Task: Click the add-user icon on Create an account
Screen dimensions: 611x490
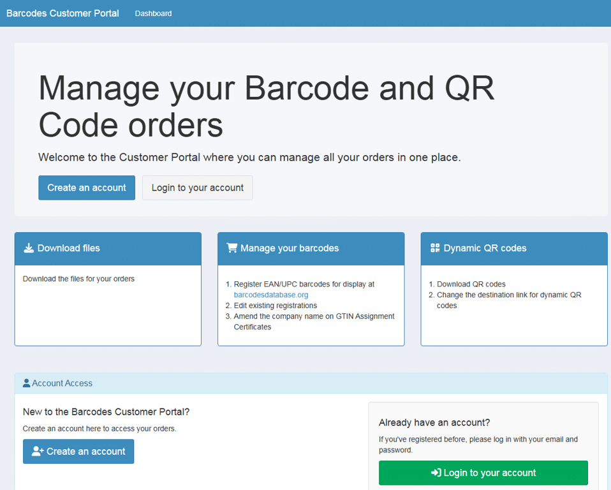Action: (x=38, y=452)
